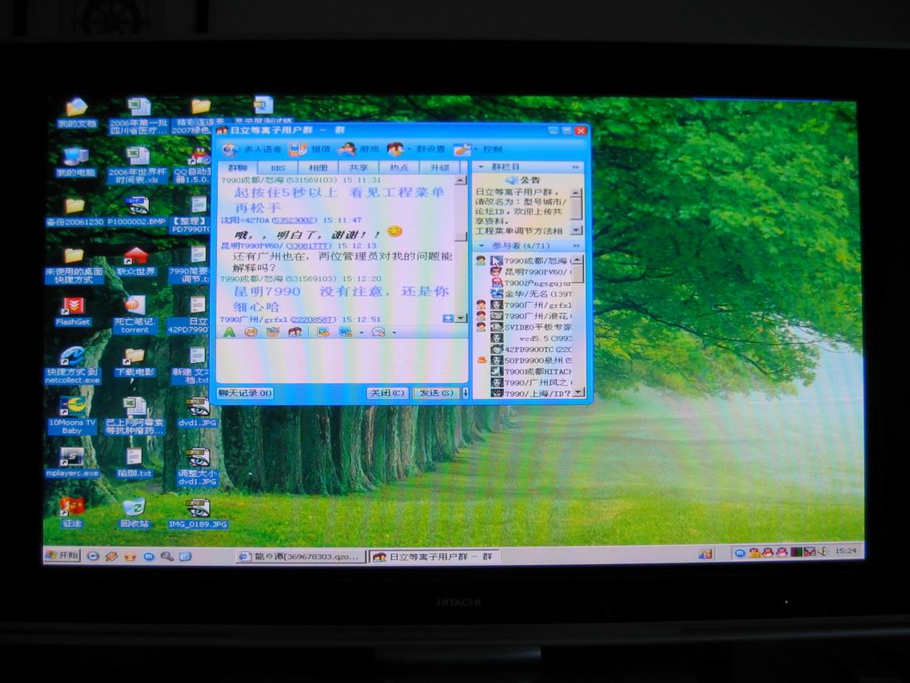This screenshot has height=683, width=910.
Task: Click the 发送(S) send button
Action: point(435,393)
